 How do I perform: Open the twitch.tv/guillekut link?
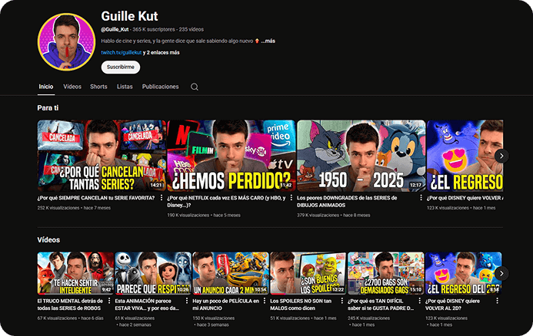(121, 53)
